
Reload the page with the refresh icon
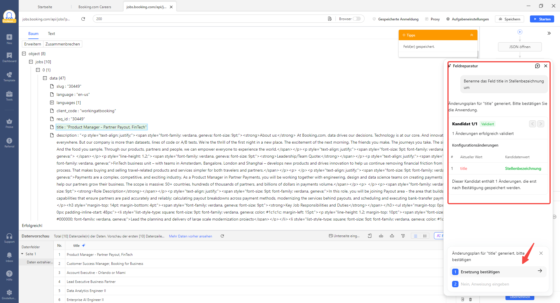pyautogui.click(x=83, y=19)
